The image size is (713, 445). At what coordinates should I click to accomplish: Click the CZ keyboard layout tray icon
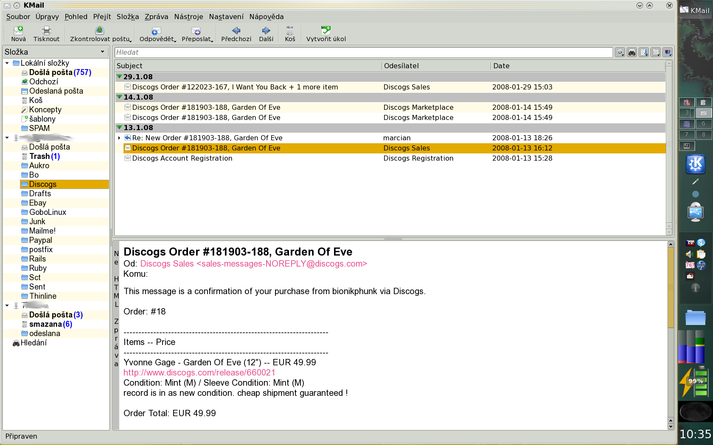point(690,243)
